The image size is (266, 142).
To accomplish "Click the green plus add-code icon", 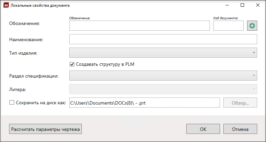I will click(x=252, y=26).
